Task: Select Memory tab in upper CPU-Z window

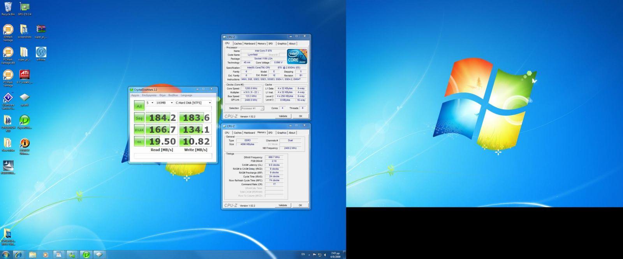Action: tap(262, 43)
